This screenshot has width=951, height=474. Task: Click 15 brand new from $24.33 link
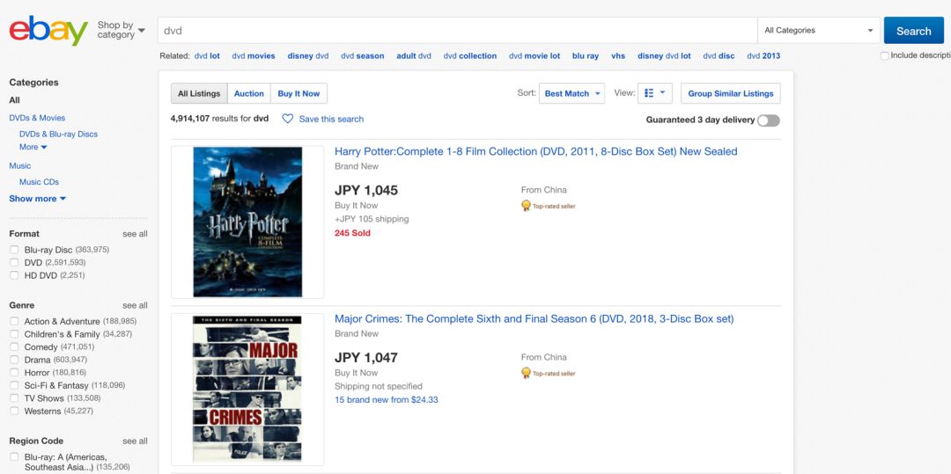387,399
